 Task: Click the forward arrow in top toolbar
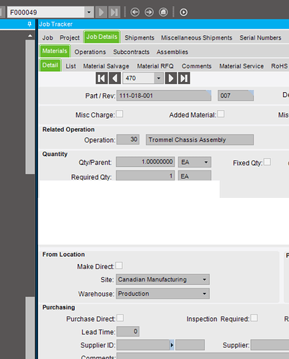[x=149, y=12]
